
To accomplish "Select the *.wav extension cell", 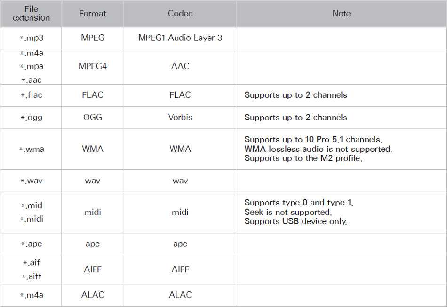I will (x=31, y=181).
